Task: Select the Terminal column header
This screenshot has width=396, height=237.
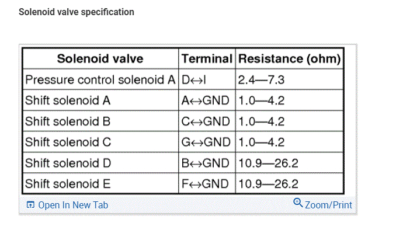Action: pos(207,59)
